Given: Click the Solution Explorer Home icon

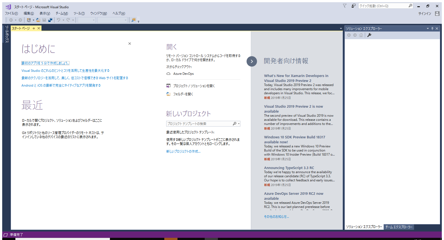Looking at the screenshot, I should pos(361,35).
